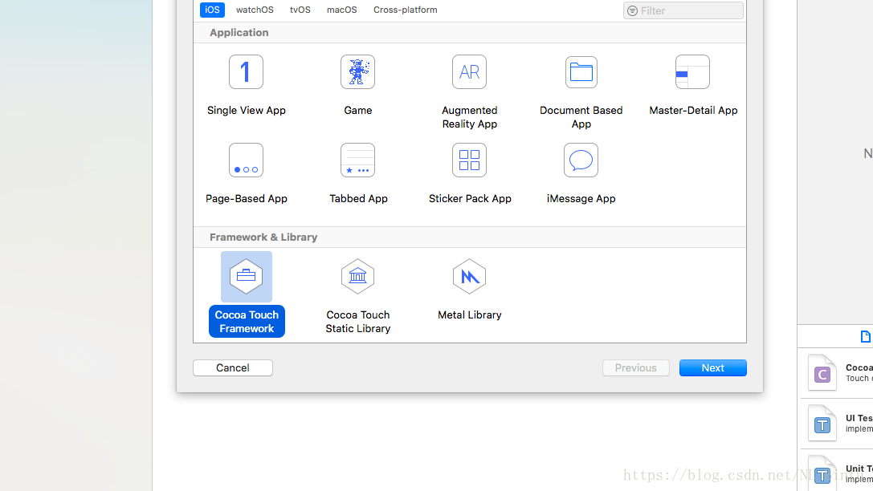Choose the Metal Library icon
Screen dimensions: 873x491
(x=469, y=276)
